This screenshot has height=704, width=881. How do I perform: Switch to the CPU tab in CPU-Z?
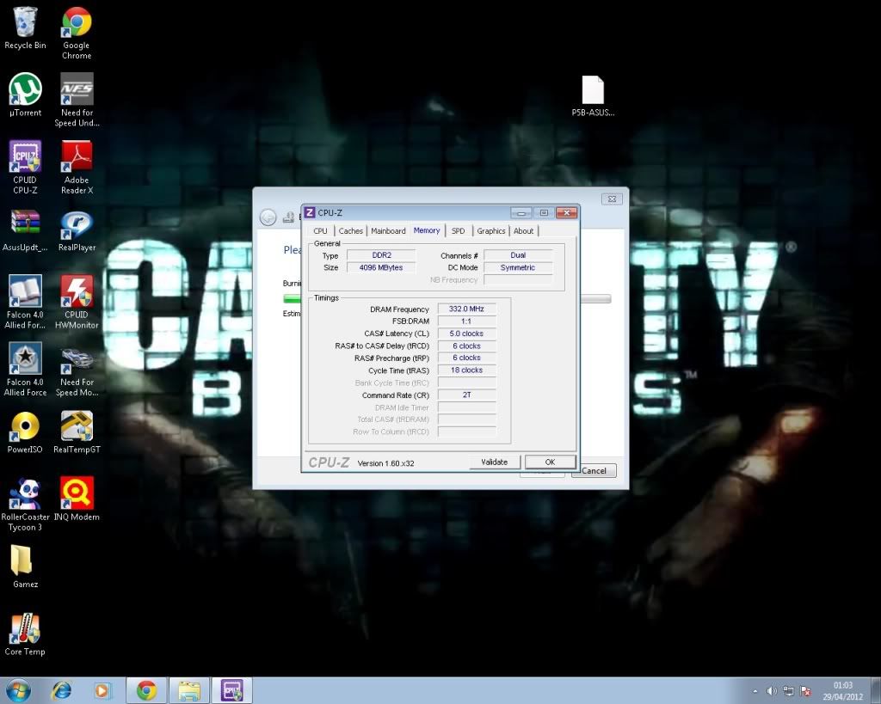coord(320,230)
